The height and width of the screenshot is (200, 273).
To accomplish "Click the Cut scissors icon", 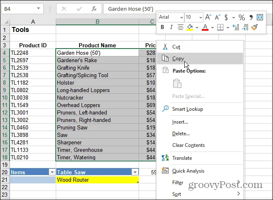I will point(165,47).
